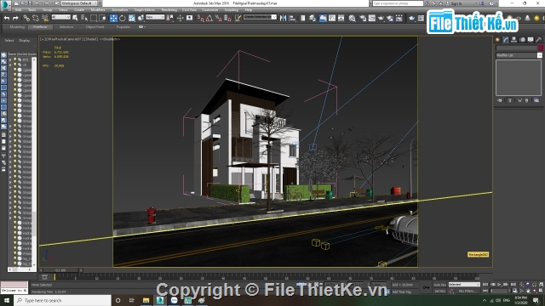The width and height of the screenshot is (545, 306).
Task: Open the Render Setup dialog icon
Action: 363,18
